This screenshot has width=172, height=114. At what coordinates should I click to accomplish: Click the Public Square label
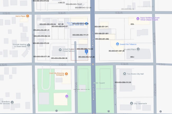pos(98,83)
